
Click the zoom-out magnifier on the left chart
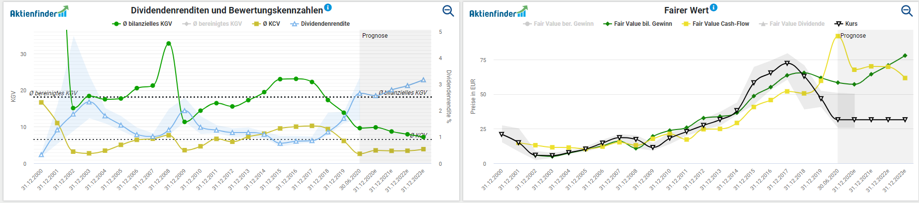(448, 11)
